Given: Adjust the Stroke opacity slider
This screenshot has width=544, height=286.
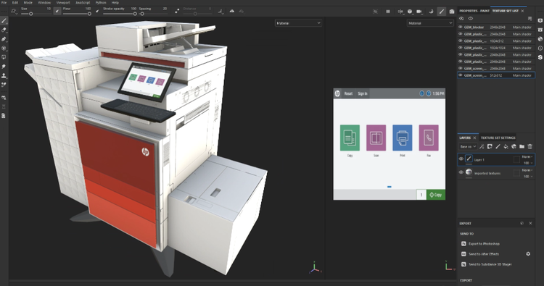Looking at the screenshot, I should 120,14.
